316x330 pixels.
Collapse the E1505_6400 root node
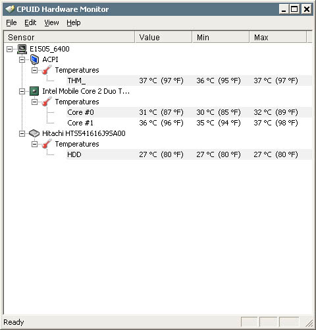point(9,49)
